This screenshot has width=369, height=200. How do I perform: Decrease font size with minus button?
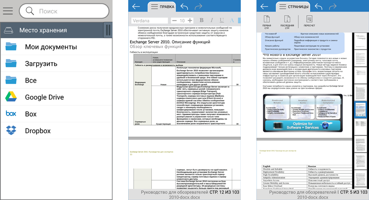tap(174, 21)
